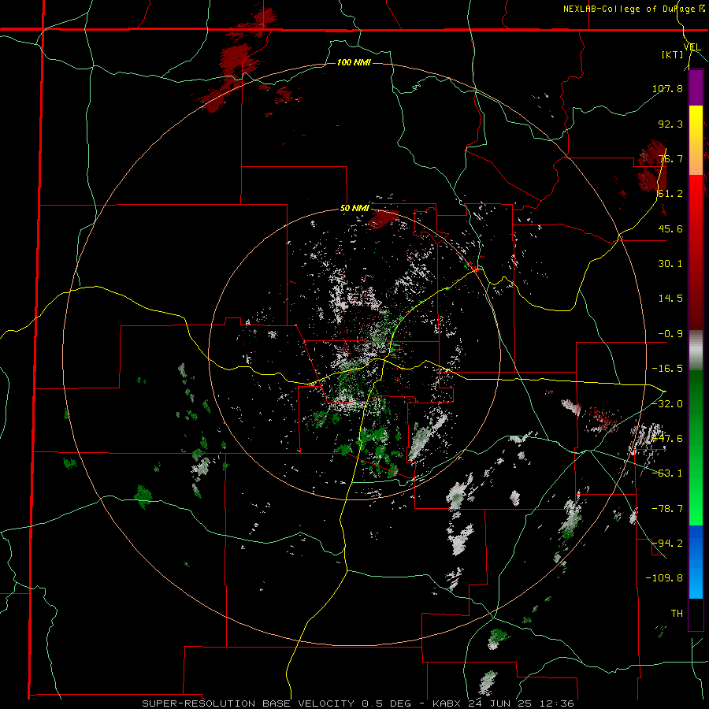Viewport: 709px width, 709px height.
Task: Pick the purple segment of velocity color bar
Action: point(696,87)
